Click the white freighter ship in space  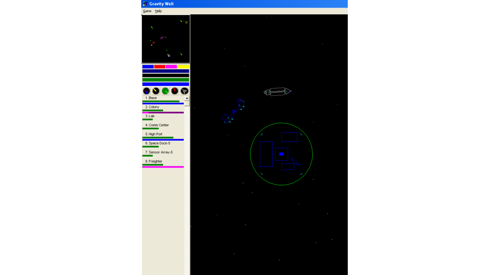coord(277,91)
